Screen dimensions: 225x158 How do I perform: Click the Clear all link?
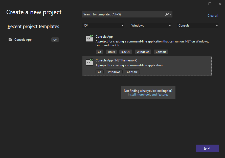coord(213,16)
